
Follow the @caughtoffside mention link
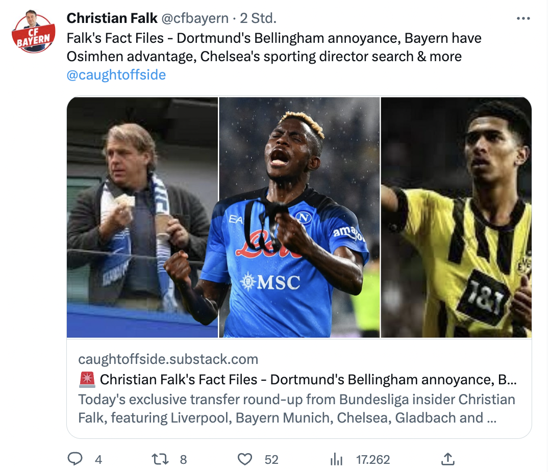pos(116,75)
